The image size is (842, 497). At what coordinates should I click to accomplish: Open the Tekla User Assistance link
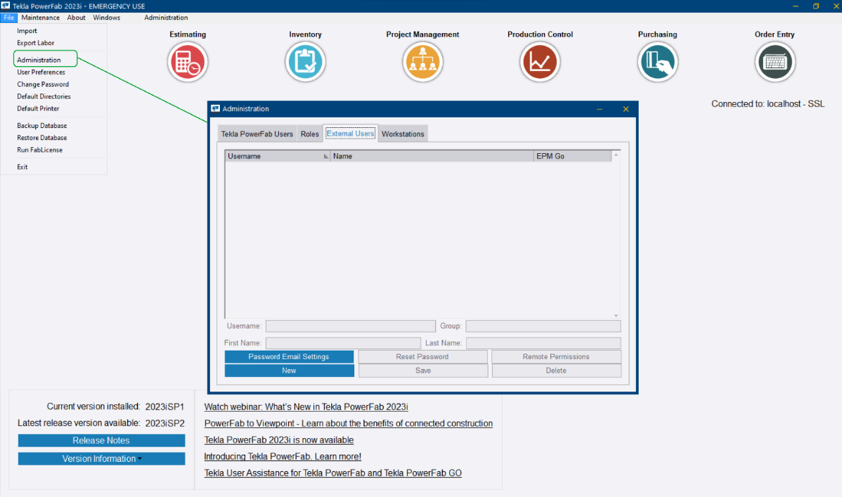(333, 473)
